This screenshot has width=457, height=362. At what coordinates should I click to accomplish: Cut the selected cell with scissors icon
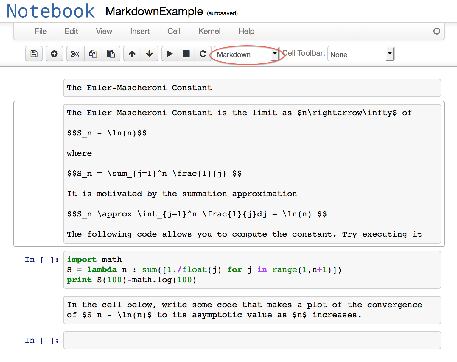(75, 54)
